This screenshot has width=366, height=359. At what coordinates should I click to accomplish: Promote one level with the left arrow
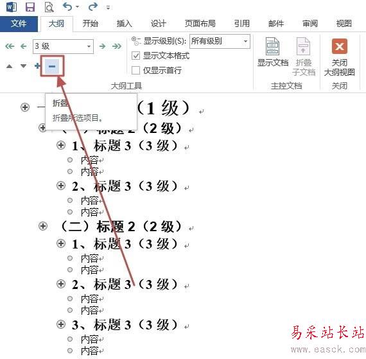(x=23, y=46)
